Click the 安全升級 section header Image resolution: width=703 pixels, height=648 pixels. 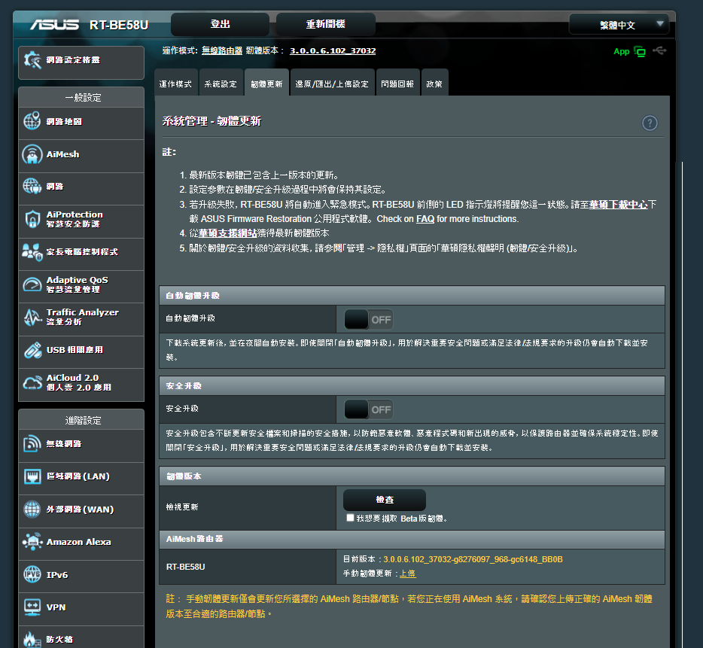coord(412,385)
